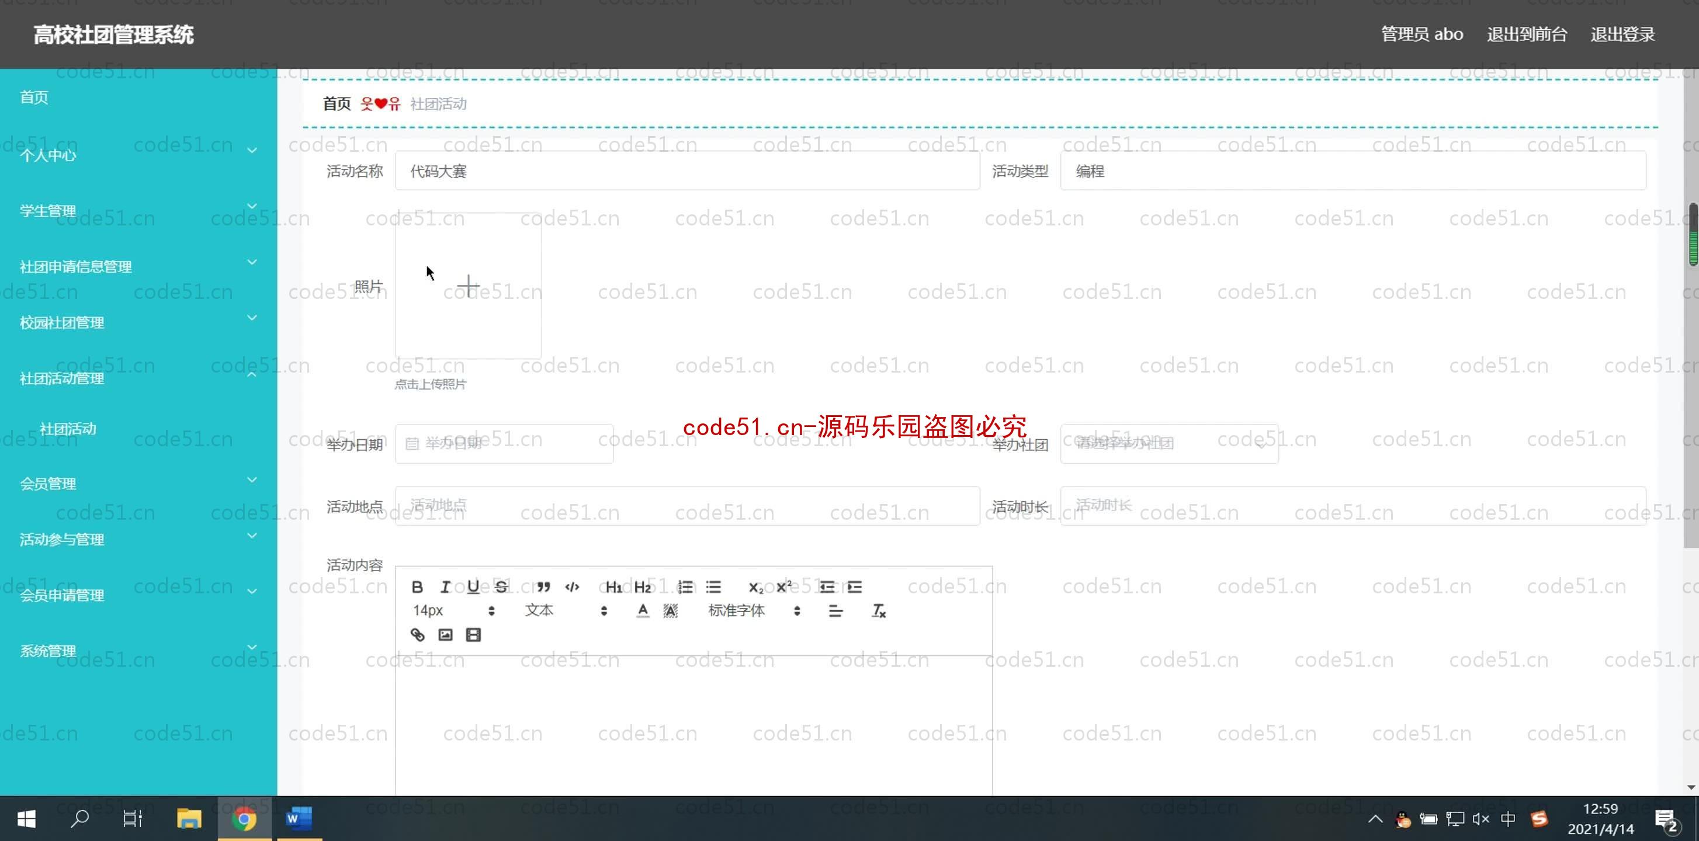1699x841 pixels.
Task: Open Windows Start menu
Action: (x=26, y=819)
